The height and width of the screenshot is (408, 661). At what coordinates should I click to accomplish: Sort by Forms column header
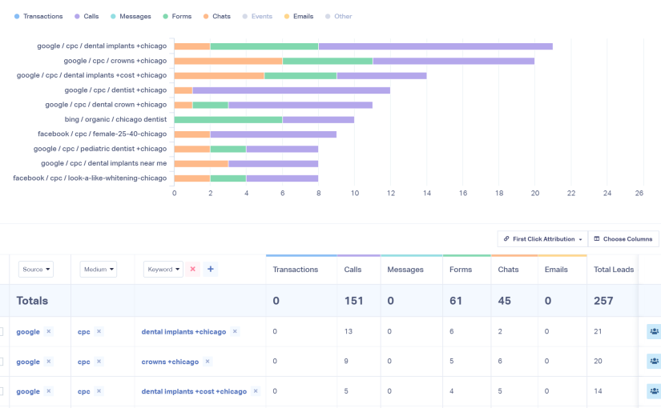point(461,270)
